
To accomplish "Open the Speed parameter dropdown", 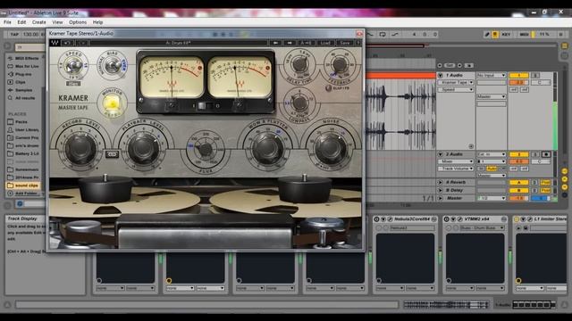I will pyautogui.click(x=456, y=89).
